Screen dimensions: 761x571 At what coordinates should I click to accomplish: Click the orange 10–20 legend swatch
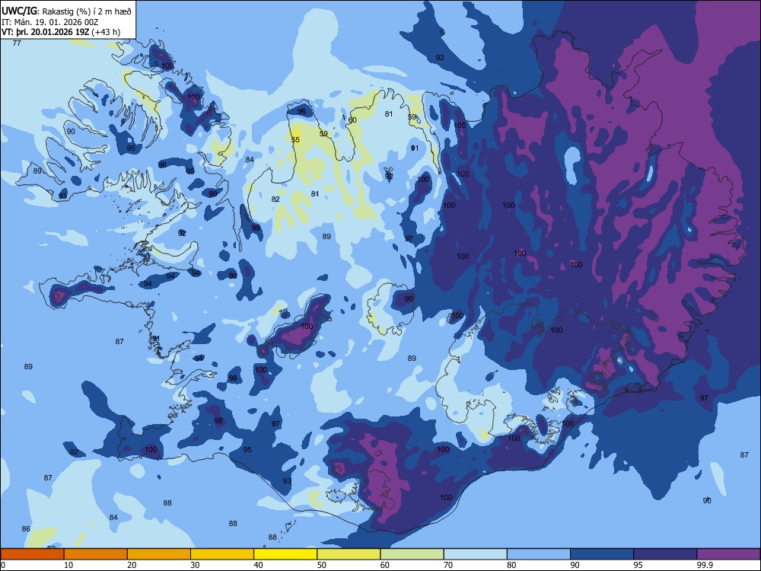(96, 554)
